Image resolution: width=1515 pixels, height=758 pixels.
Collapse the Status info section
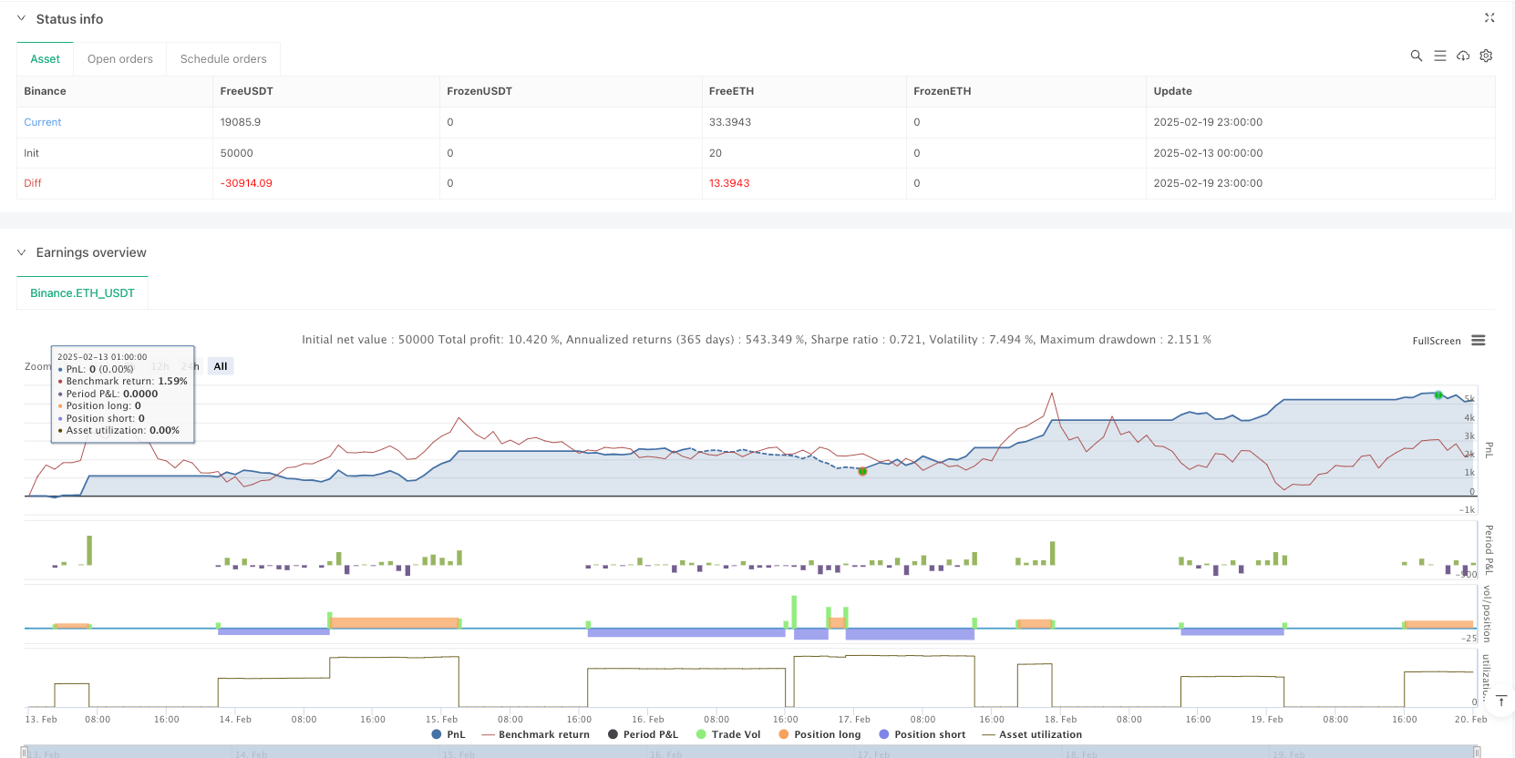pyautogui.click(x=22, y=18)
